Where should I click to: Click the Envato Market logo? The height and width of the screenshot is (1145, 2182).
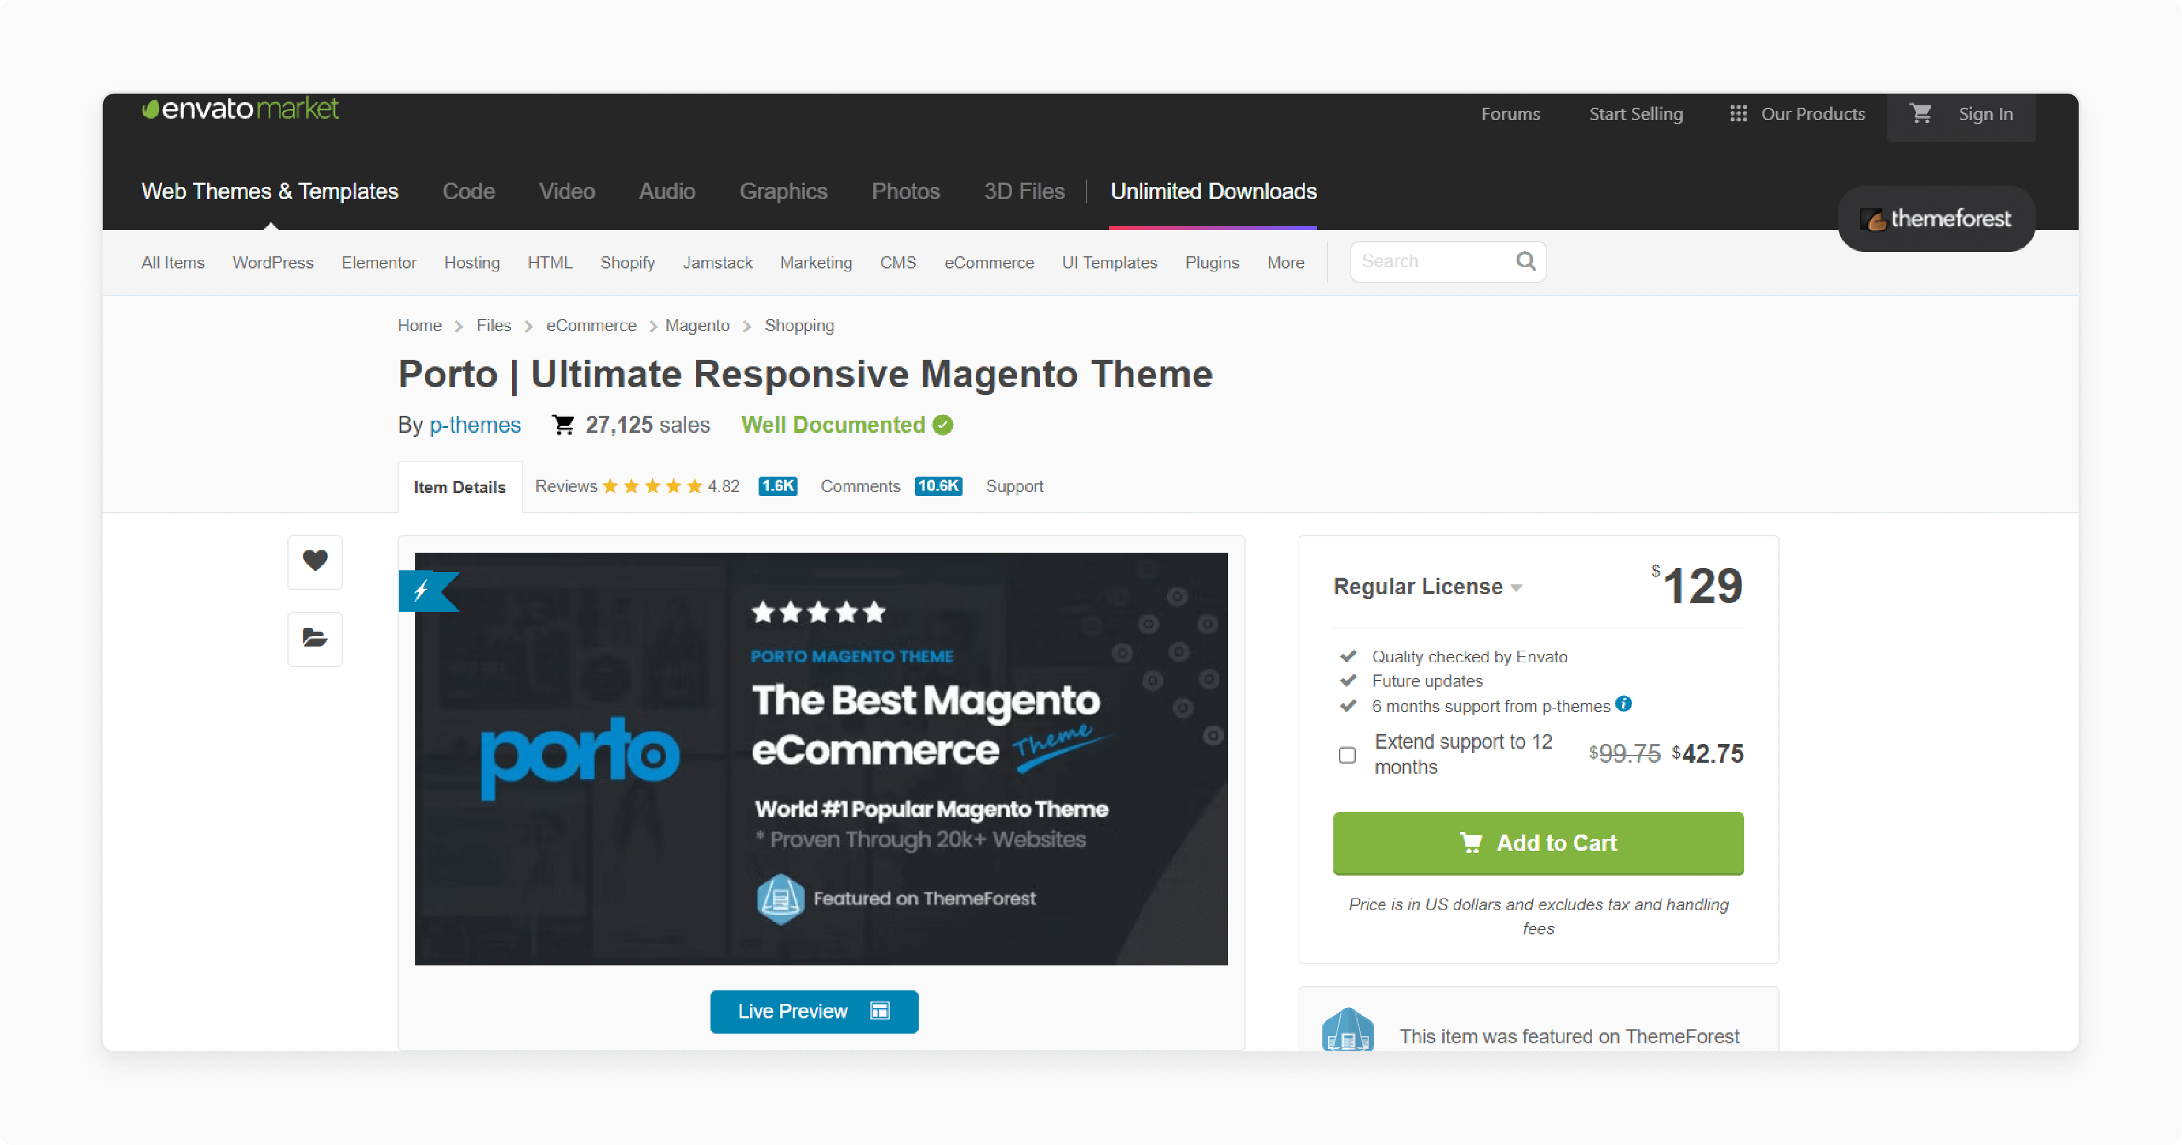[240, 109]
